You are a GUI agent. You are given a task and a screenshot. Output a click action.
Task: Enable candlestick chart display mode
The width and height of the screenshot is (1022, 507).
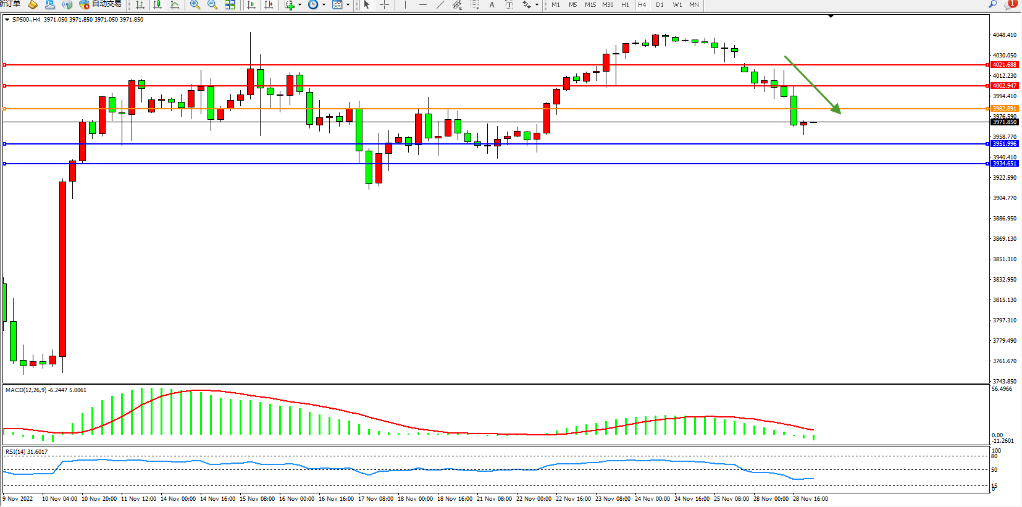pyautogui.click(x=157, y=5)
